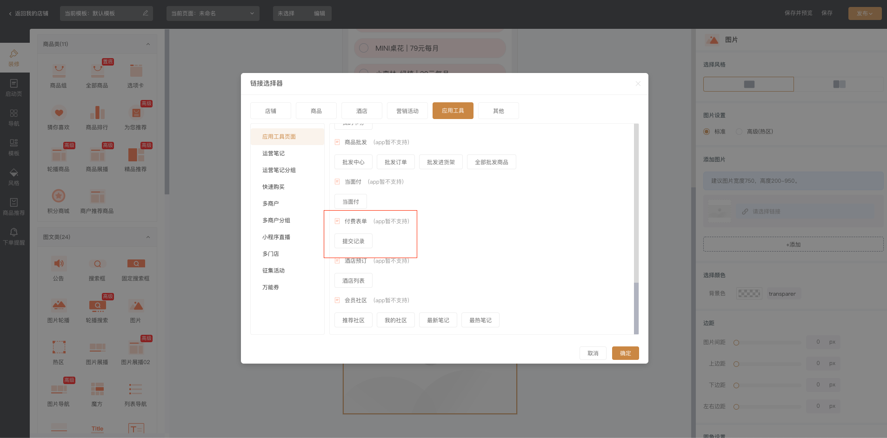Open the 装修 sidebar icon
Screen dimensions: 887x438
14,54
